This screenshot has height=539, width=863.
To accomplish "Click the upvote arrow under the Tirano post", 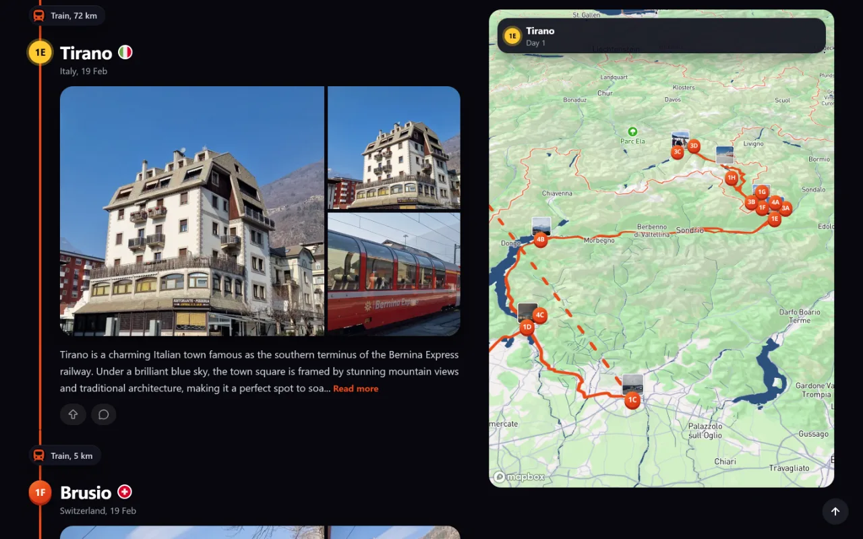I will (73, 414).
